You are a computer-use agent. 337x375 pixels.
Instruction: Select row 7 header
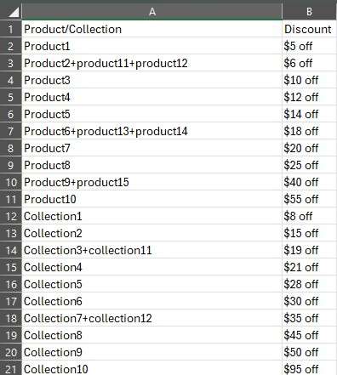(x=10, y=131)
